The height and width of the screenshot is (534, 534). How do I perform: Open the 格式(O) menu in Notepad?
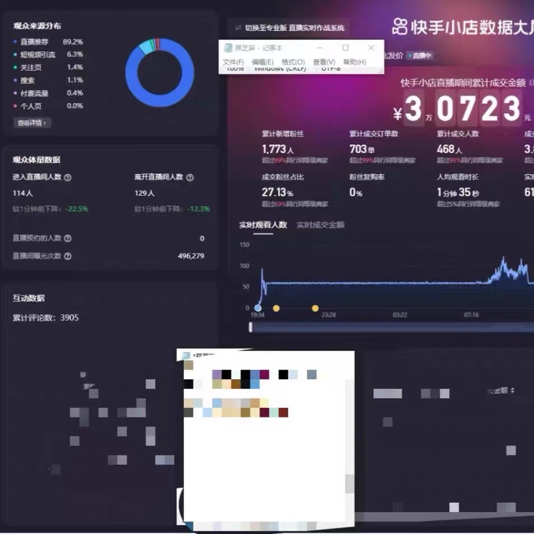[x=293, y=62]
